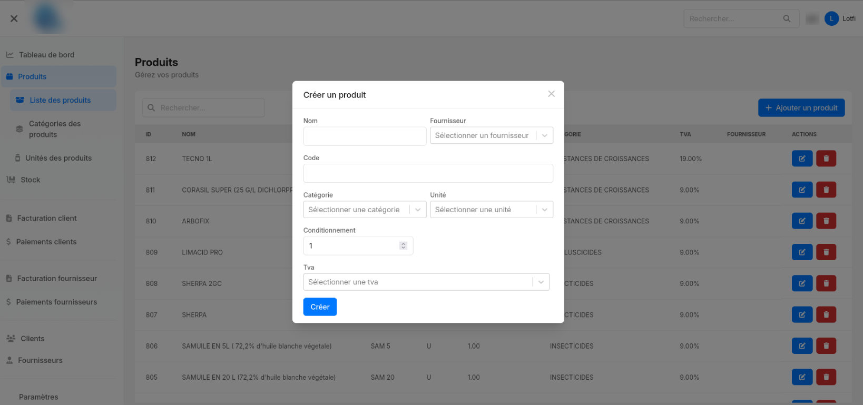Delete product 810 ARBOFIX

pos(826,221)
